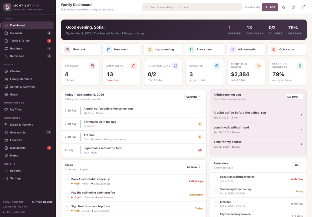Image resolution: width=312 pixels, height=217 pixels.
Task: Click the smiley icon on Children card
Action: coord(217,66)
